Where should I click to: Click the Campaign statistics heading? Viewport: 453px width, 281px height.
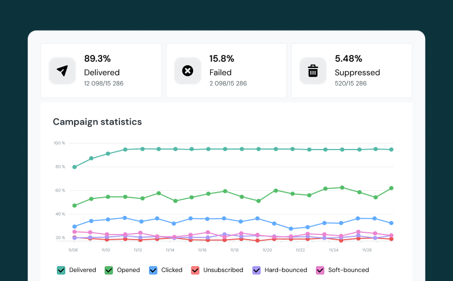point(97,122)
